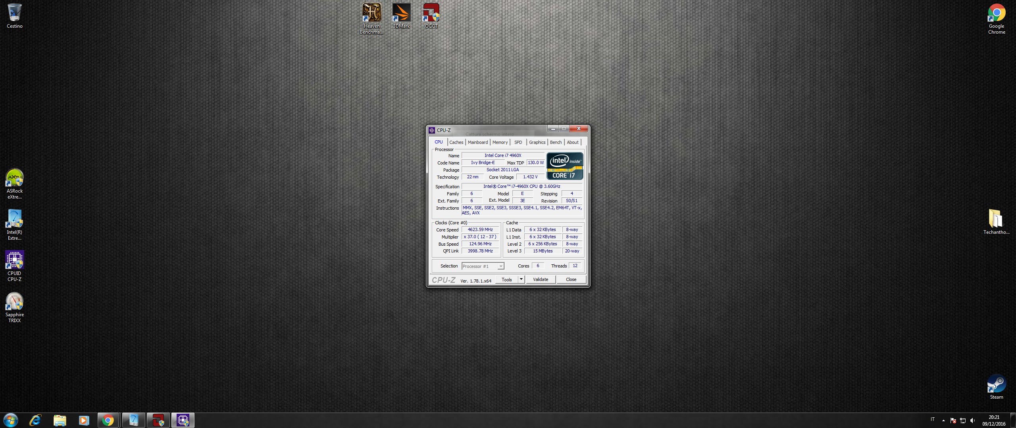Viewport: 1016px width, 428px height.
Task: Launch Sapphire TRIXX desktop shortcut
Action: 14,307
